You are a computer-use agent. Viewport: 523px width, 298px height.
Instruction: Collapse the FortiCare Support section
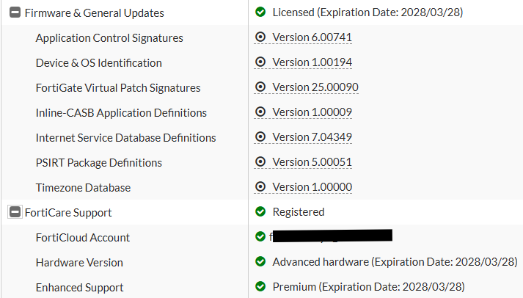[15, 212]
